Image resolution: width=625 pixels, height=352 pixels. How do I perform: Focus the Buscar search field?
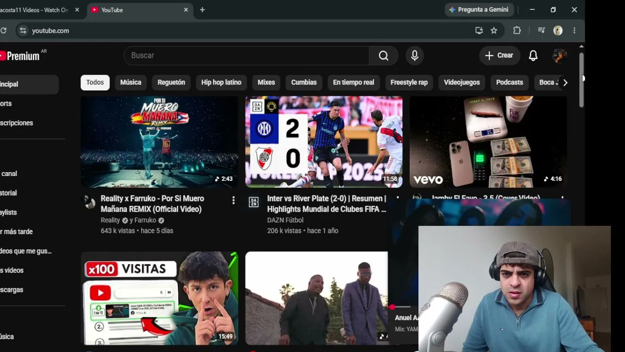pyautogui.click(x=247, y=56)
